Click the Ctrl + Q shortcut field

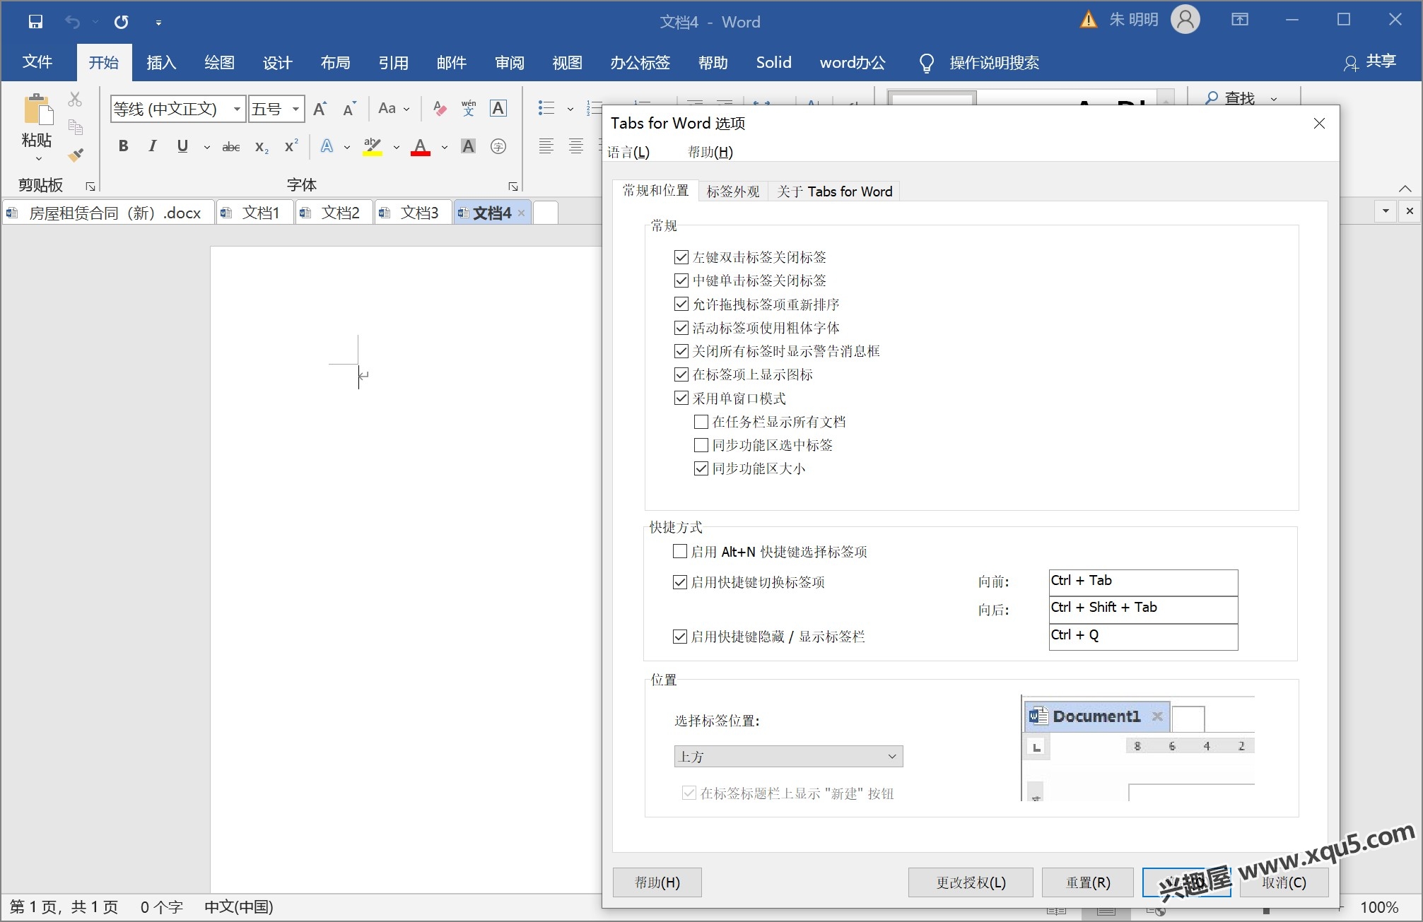1143,637
